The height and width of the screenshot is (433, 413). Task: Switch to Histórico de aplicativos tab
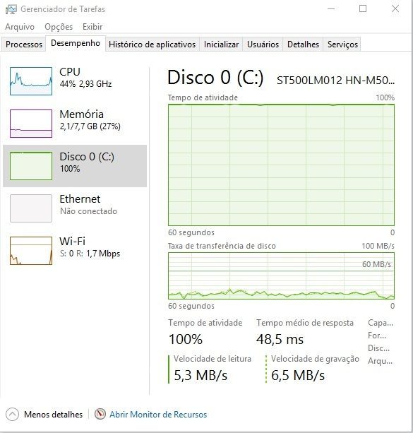click(x=152, y=45)
